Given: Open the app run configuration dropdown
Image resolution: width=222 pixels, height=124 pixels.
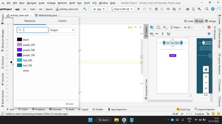Looking at the screenshot, I should tap(99, 9).
